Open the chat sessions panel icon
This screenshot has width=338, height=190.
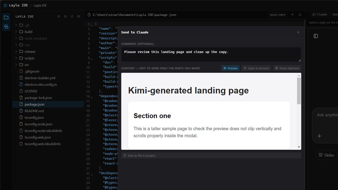(6, 27)
